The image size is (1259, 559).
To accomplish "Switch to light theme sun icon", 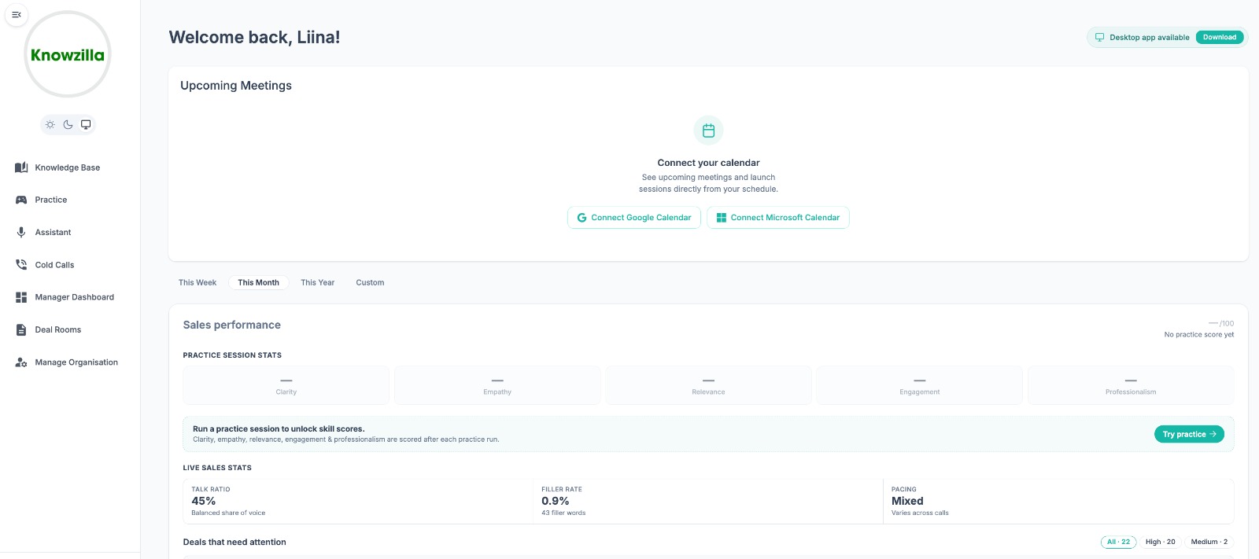I will point(50,124).
